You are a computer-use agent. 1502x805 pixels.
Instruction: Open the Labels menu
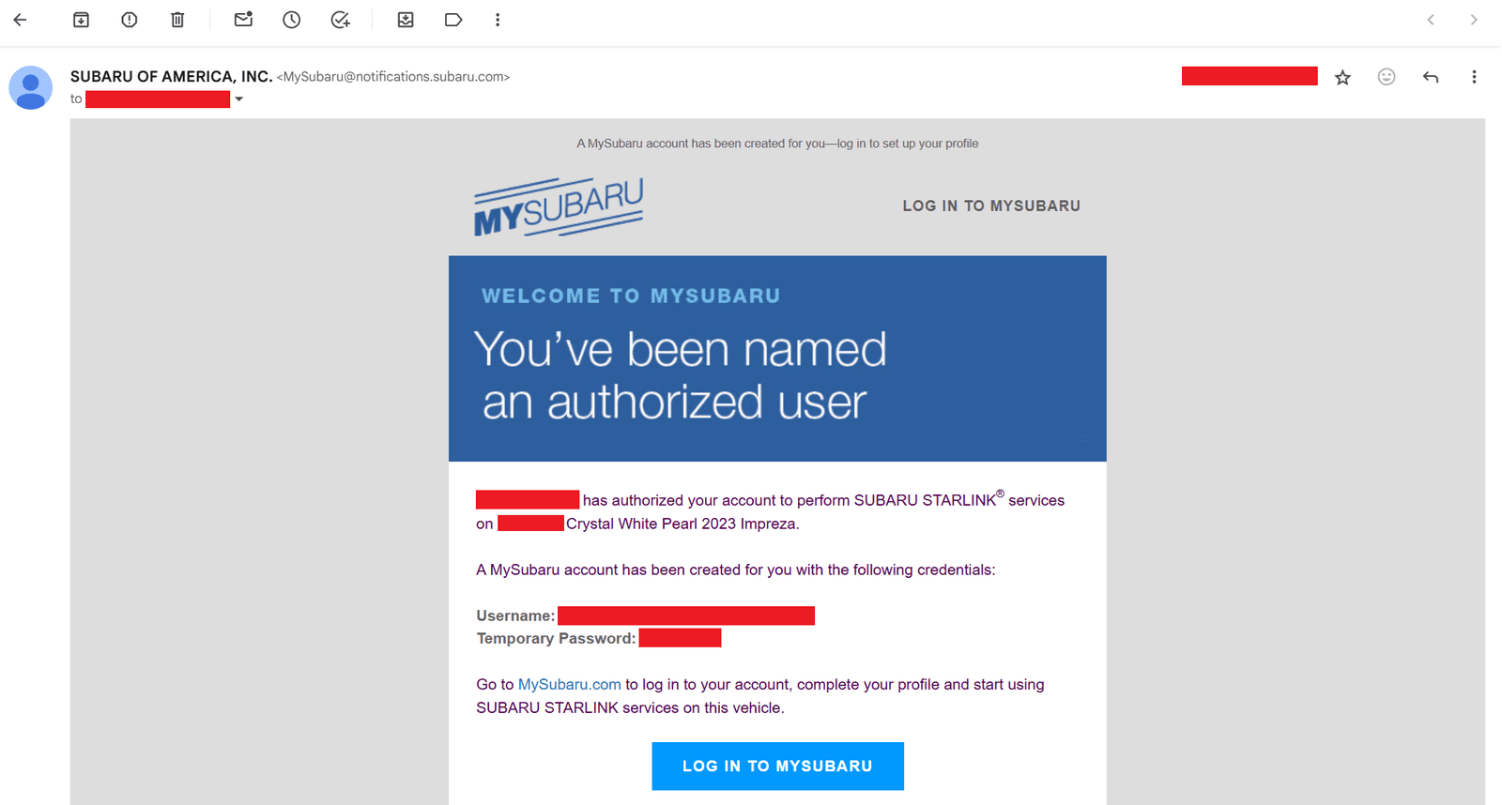453,20
